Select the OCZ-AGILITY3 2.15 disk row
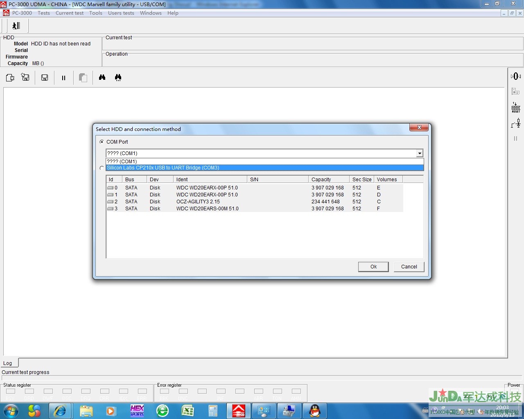Screen dimensions: 524x419 (255, 202)
